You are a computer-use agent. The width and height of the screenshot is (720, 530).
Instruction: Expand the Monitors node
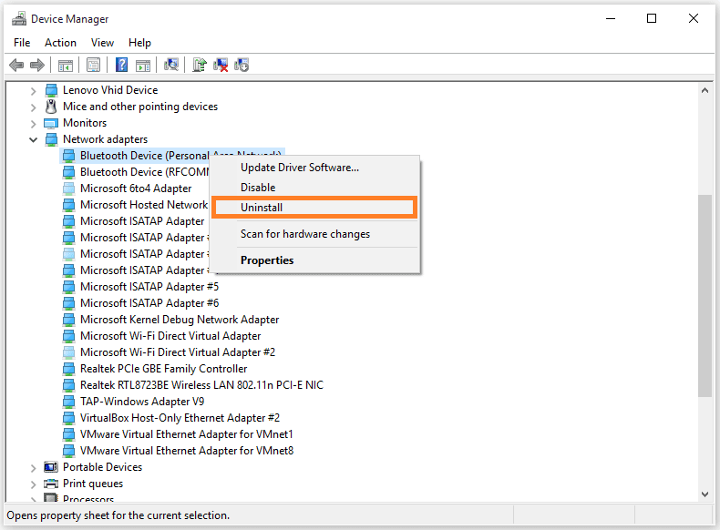tap(33, 124)
